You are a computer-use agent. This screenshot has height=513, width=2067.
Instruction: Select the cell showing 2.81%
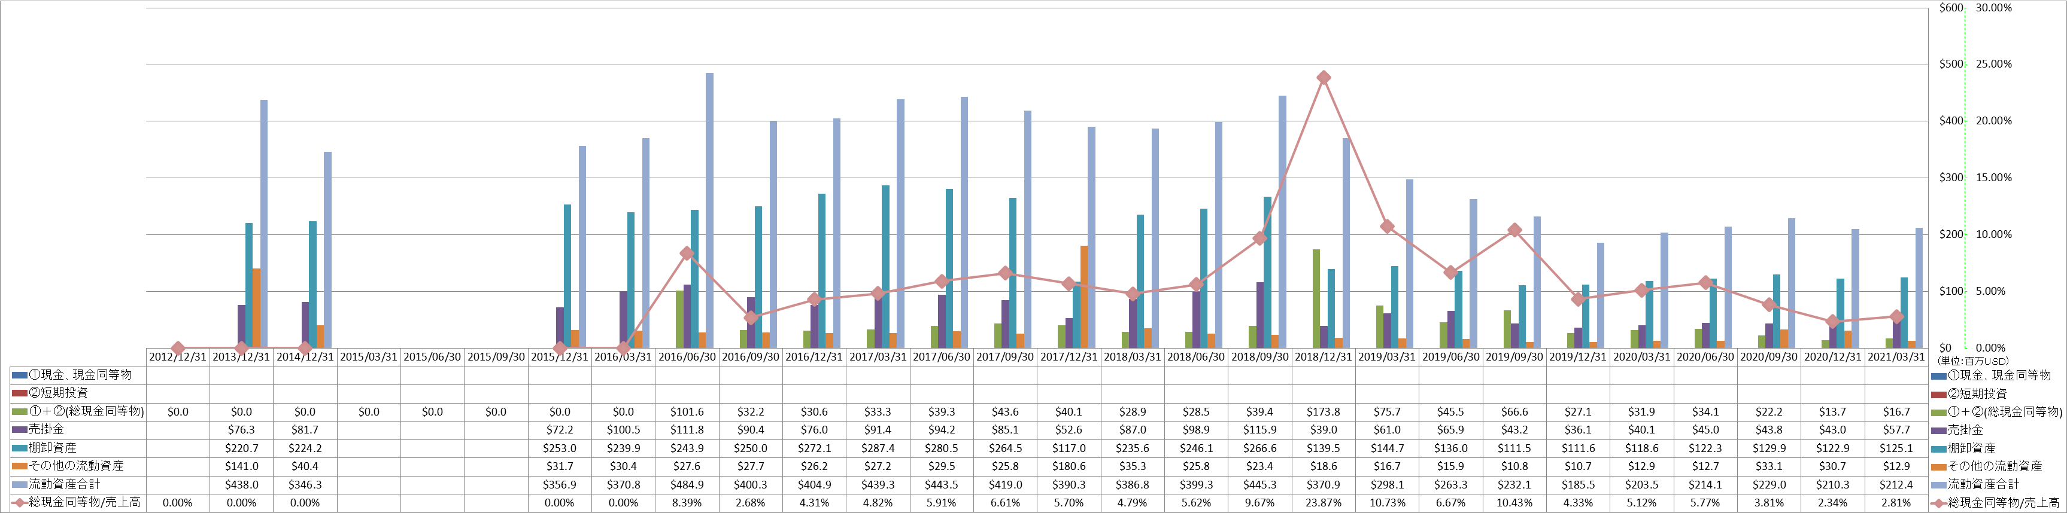(1896, 503)
